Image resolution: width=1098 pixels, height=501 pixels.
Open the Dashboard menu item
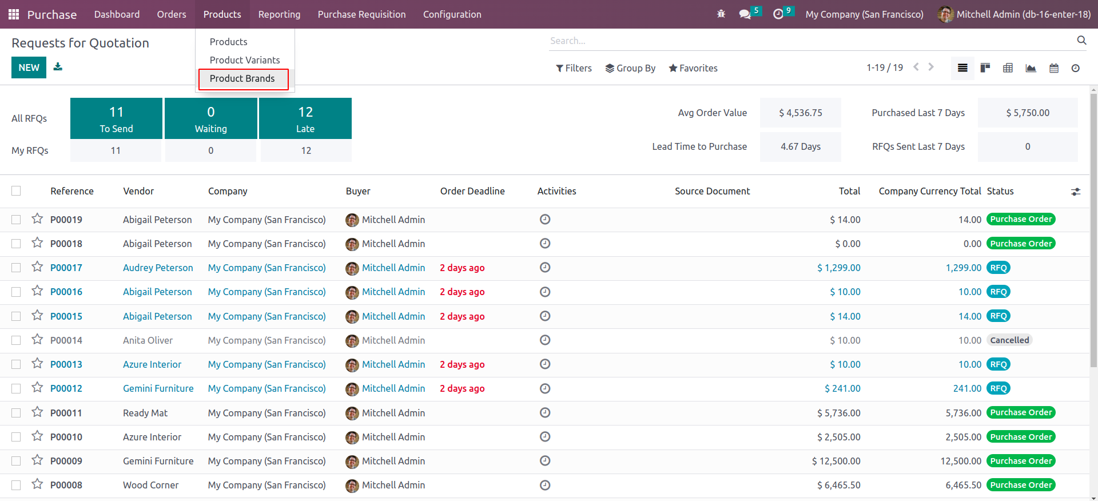coord(117,14)
